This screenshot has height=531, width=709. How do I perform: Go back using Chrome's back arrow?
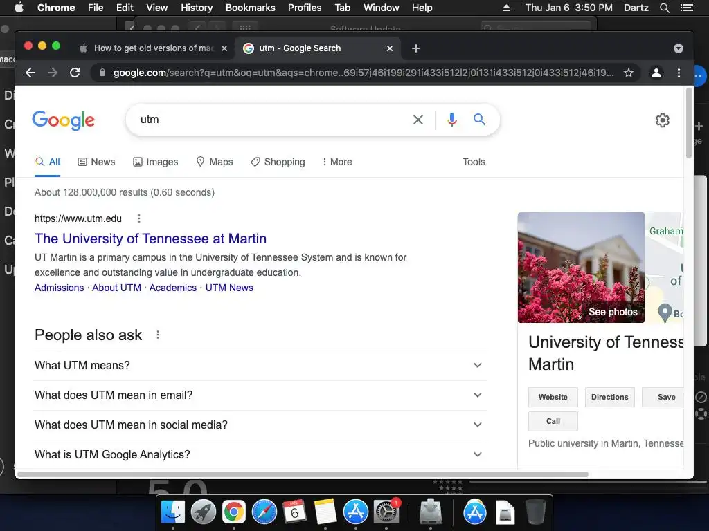click(30, 73)
